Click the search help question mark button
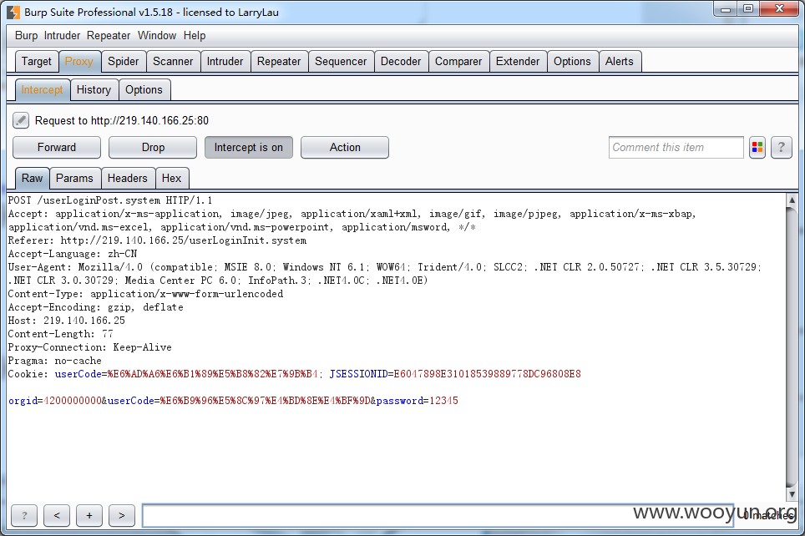The image size is (805, 536). coord(24,515)
